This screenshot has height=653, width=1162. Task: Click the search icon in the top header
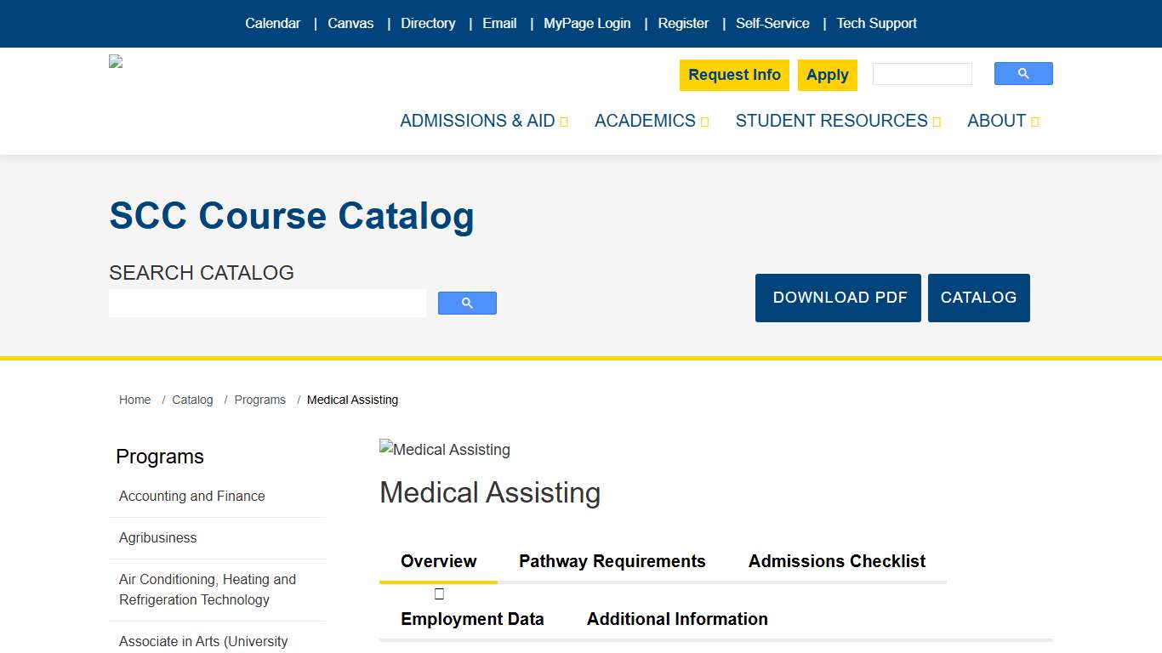(x=1023, y=73)
